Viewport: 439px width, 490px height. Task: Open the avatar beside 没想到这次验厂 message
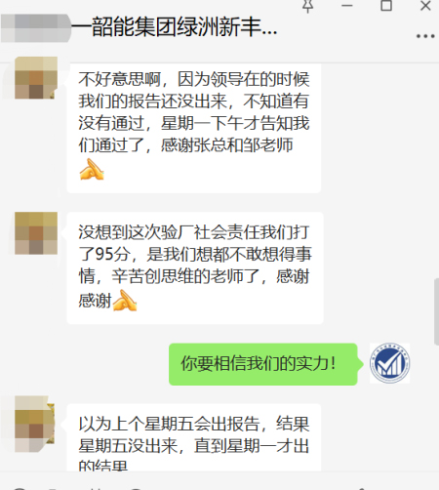pyautogui.click(x=36, y=233)
